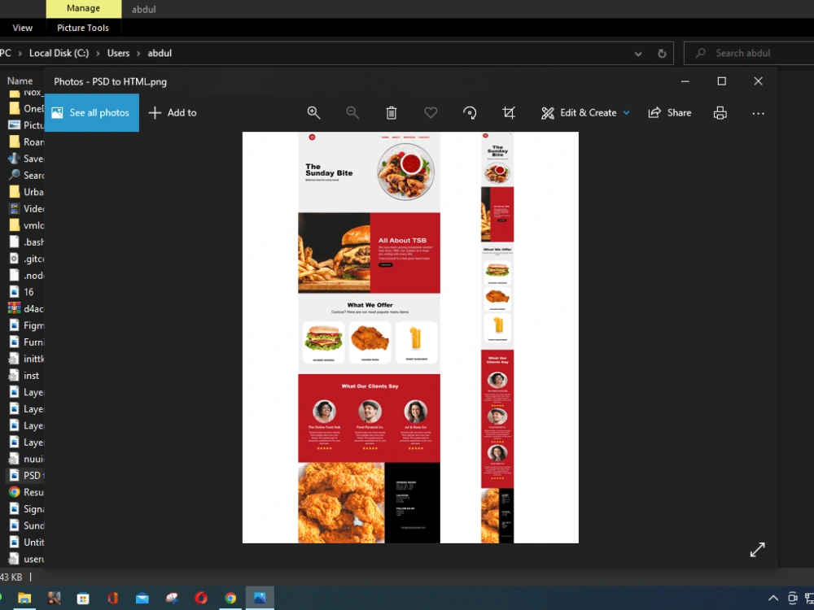814x610 pixels.
Task: Click the Share button
Action: coord(670,112)
